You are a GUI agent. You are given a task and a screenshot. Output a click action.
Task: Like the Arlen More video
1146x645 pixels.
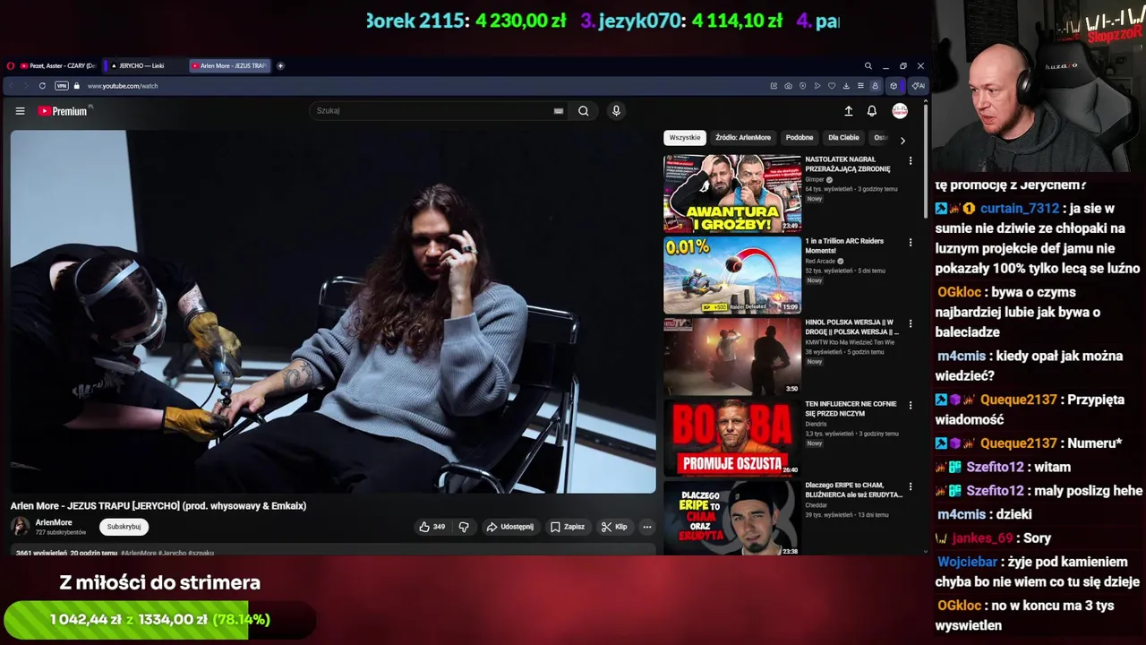click(432, 527)
